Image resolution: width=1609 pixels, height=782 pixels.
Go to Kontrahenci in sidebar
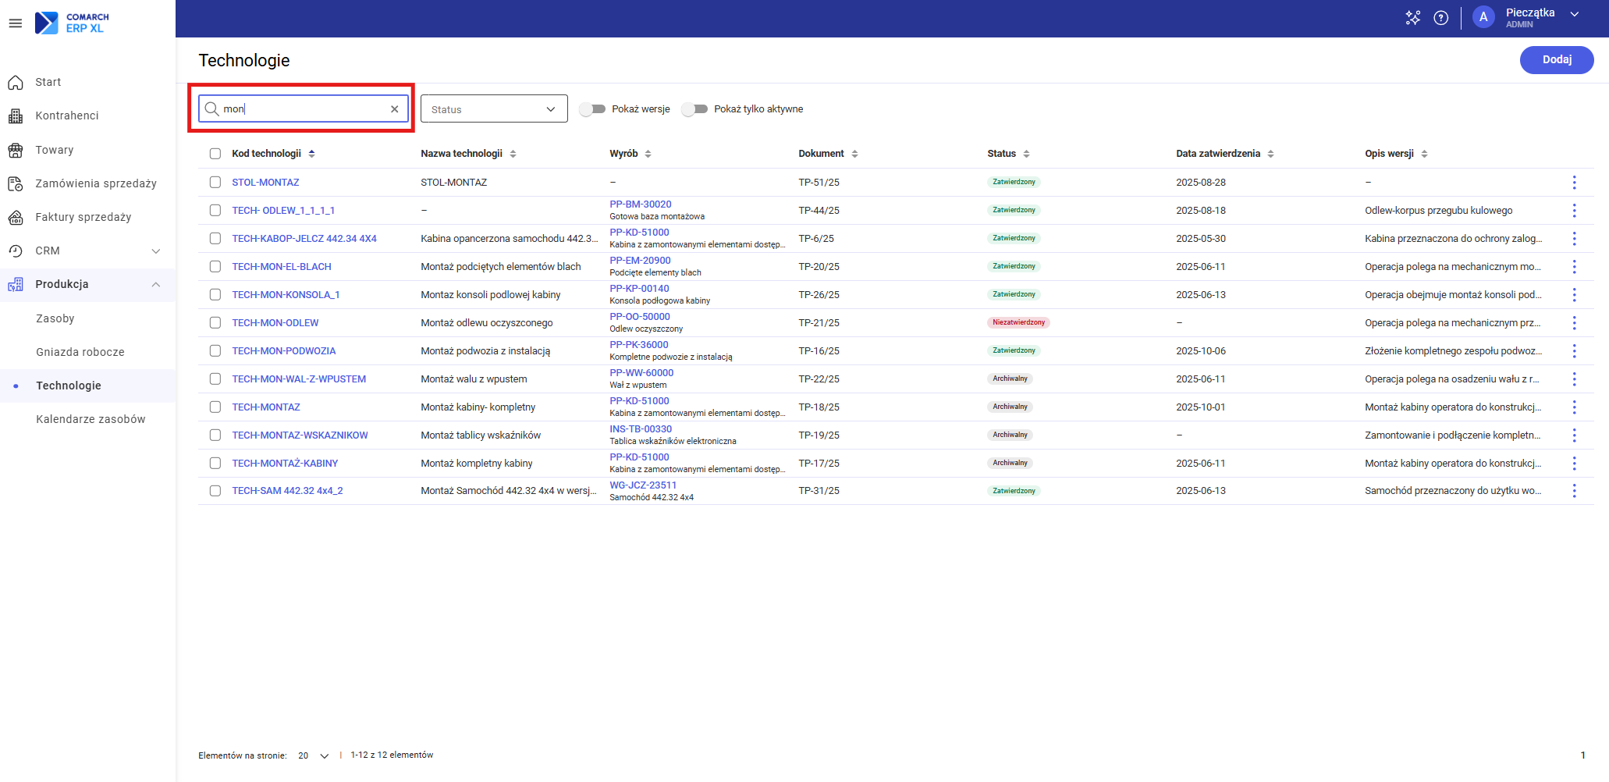coord(67,116)
